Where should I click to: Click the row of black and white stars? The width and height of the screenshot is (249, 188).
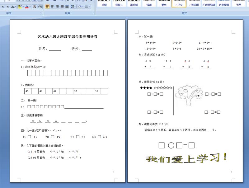tap(156, 88)
